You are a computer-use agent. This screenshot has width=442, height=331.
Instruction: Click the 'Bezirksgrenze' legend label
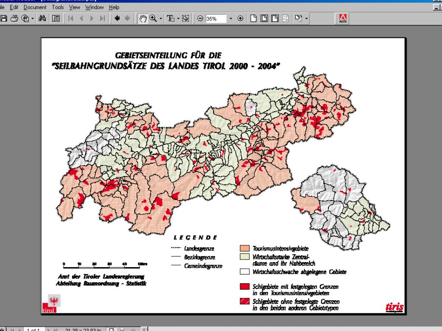[x=199, y=257]
